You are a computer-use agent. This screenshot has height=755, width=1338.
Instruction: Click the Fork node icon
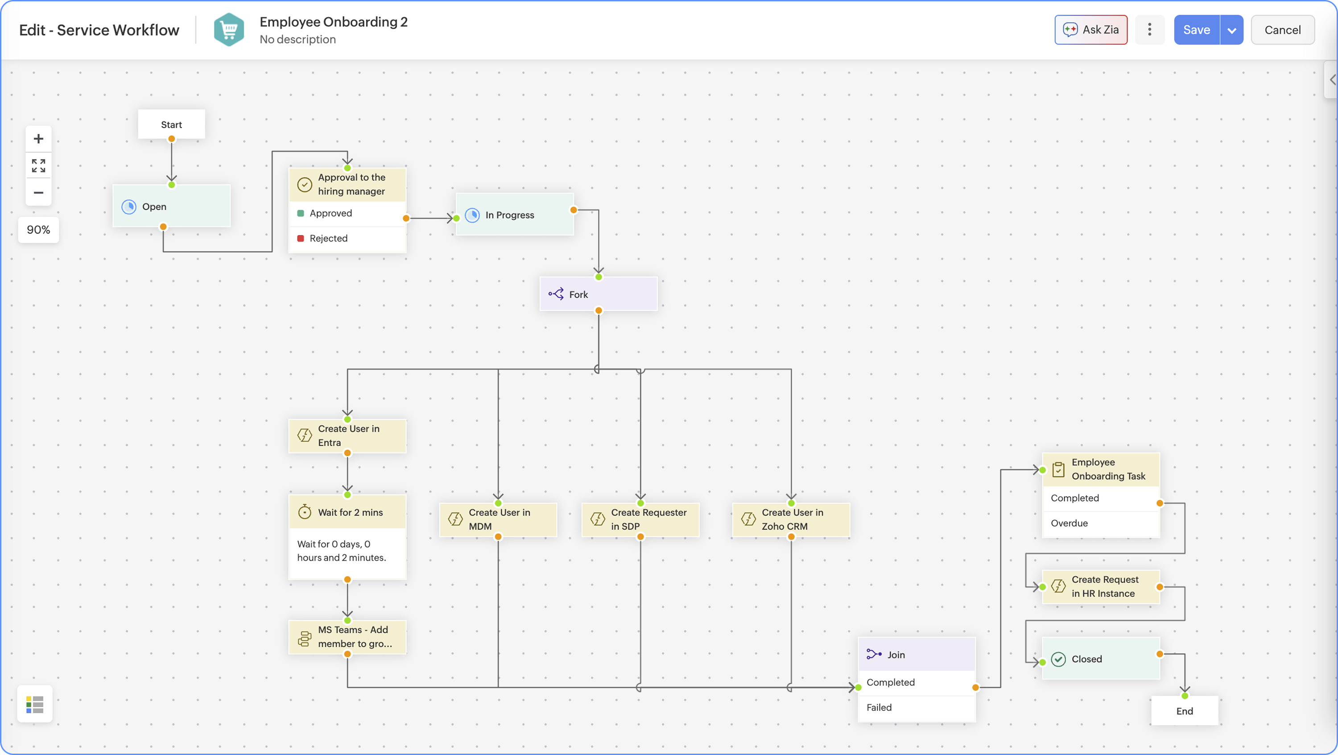[556, 294]
